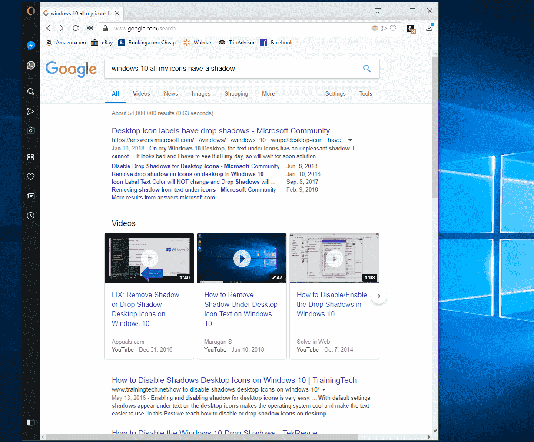Toggle the sidebar panel button

point(30,422)
